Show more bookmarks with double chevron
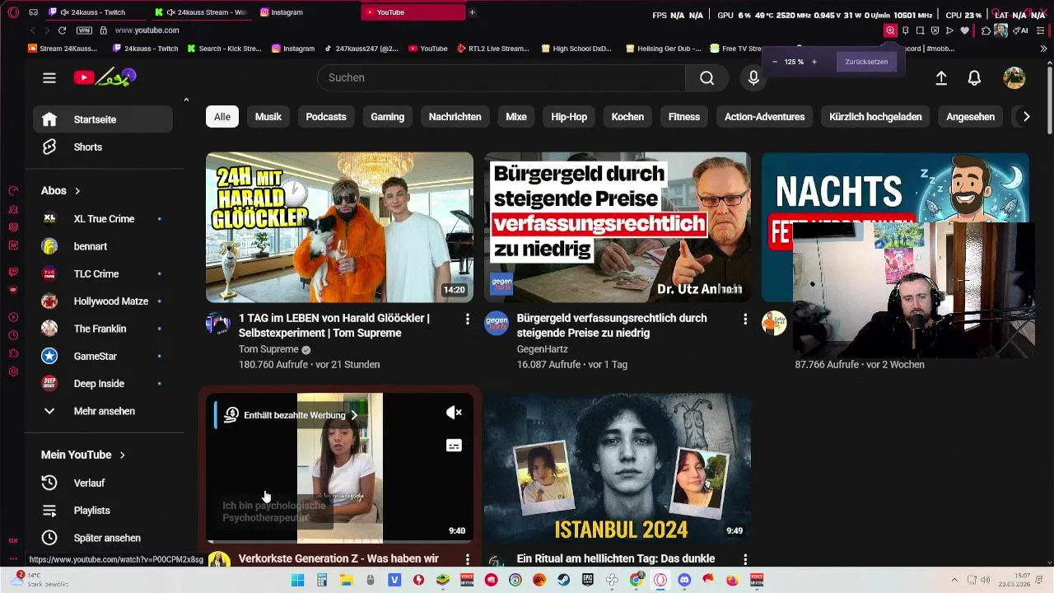1054x593 pixels. click(1043, 49)
